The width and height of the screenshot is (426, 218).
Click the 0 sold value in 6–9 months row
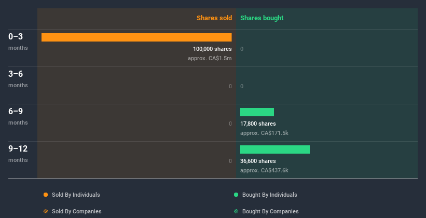pyautogui.click(x=230, y=124)
